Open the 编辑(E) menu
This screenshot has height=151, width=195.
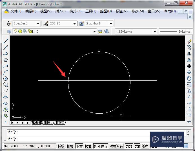[x=31, y=11]
